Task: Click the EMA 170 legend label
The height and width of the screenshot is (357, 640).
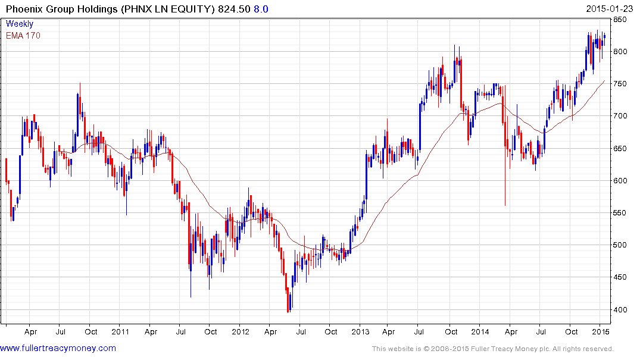Action: tap(23, 36)
